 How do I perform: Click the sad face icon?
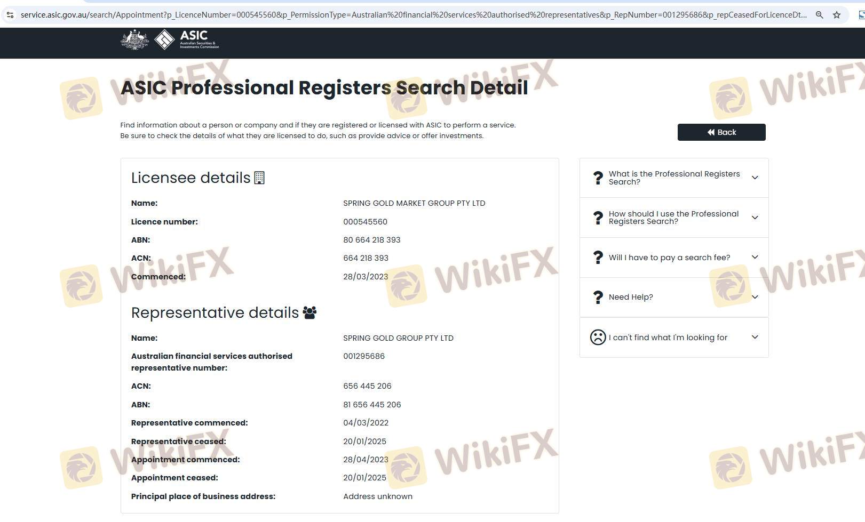coord(598,337)
